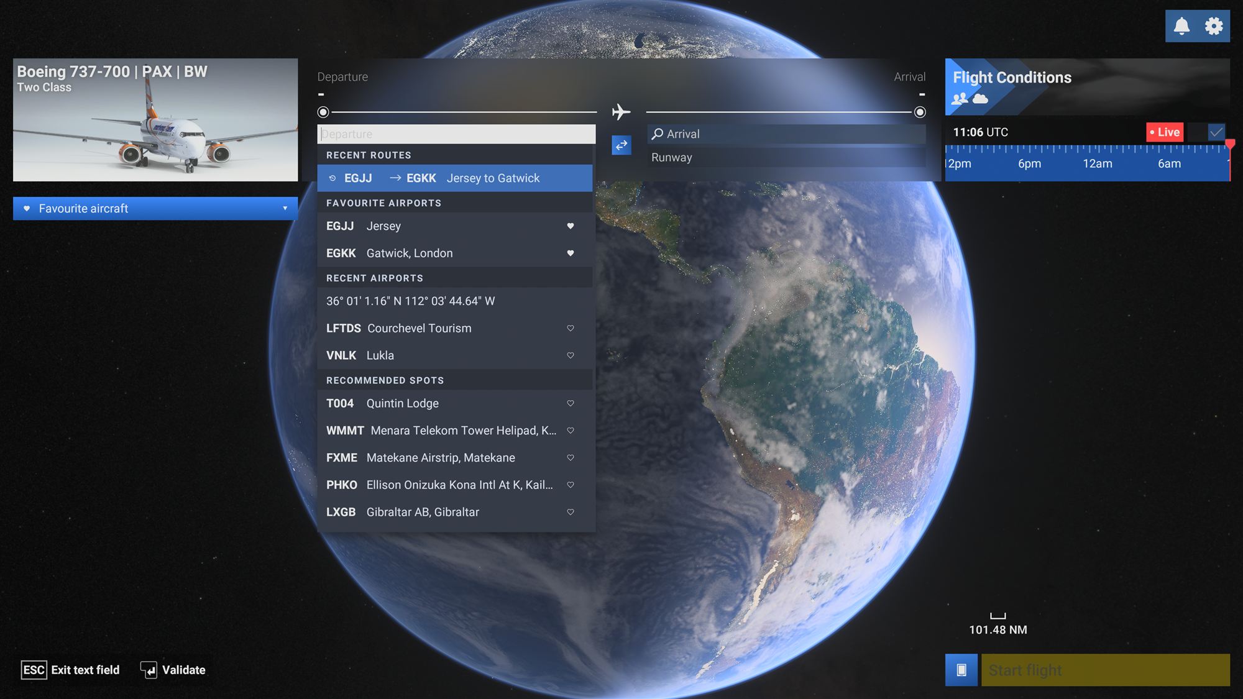The height and width of the screenshot is (699, 1243).
Task: Open the Runway selector
Action: click(x=786, y=157)
